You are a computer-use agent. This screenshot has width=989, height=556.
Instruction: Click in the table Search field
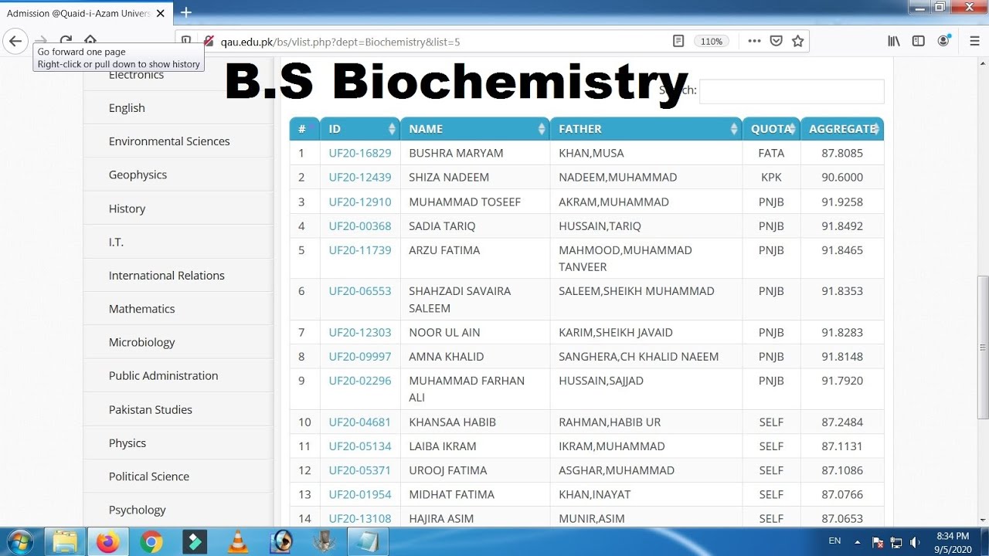click(791, 91)
